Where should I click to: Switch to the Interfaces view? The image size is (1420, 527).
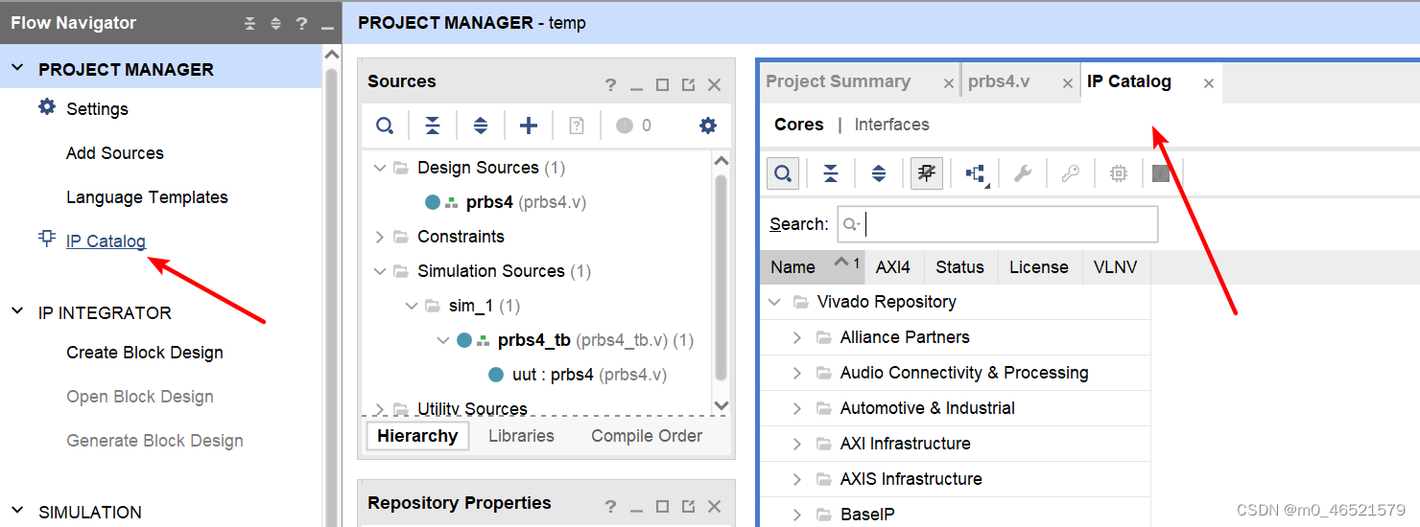(x=891, y=125)
